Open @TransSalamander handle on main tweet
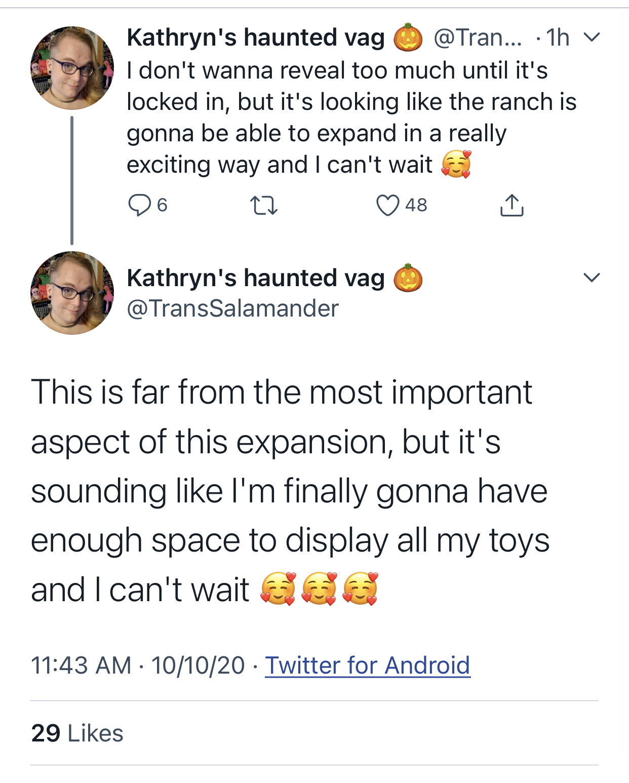 232,308
